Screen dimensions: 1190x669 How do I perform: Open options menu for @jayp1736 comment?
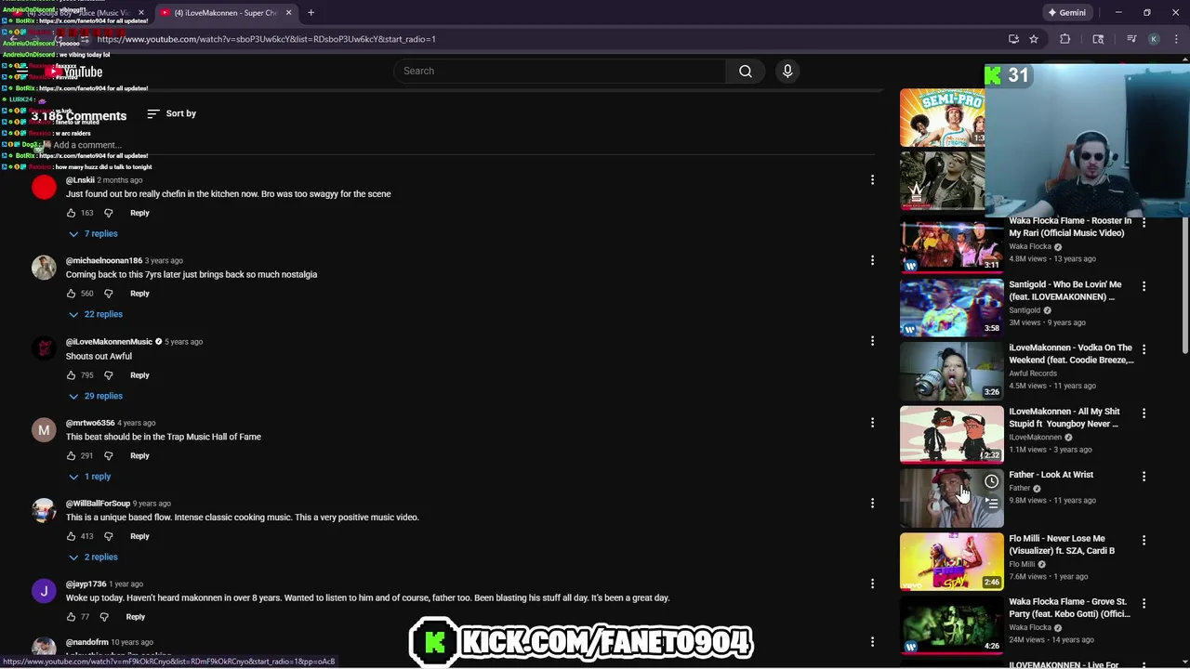pos(872,584)
